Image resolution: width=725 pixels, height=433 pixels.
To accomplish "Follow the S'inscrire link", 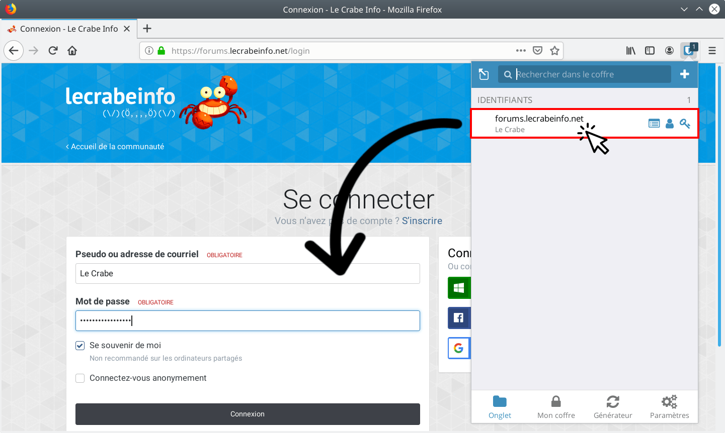I will pos(422,221).
